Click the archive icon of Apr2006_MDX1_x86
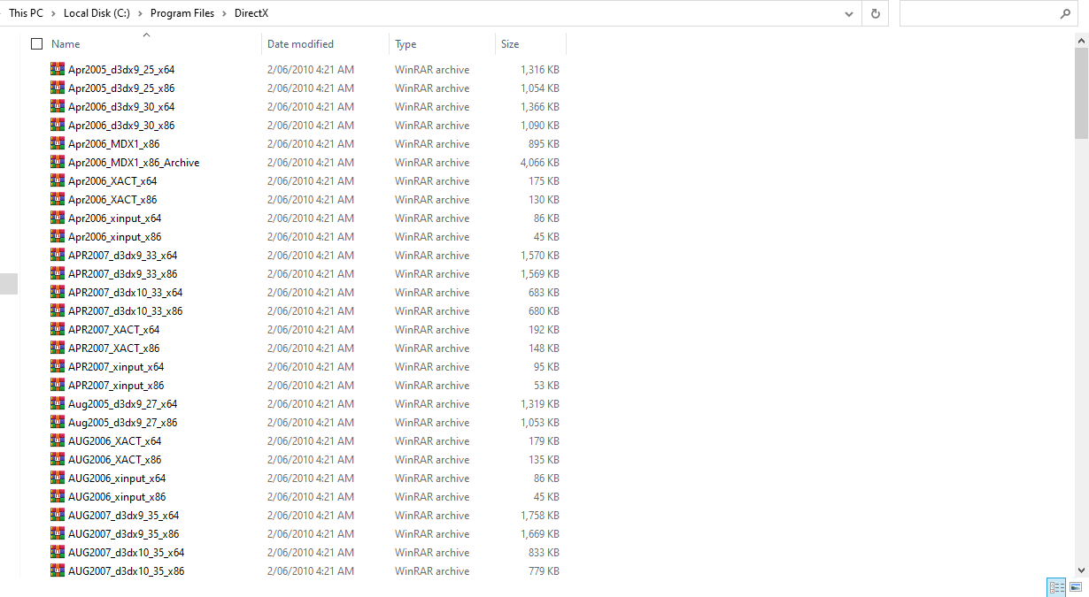Image resolution: width=1089 pixels, height=597 pixels. click(x=58, y=143)
